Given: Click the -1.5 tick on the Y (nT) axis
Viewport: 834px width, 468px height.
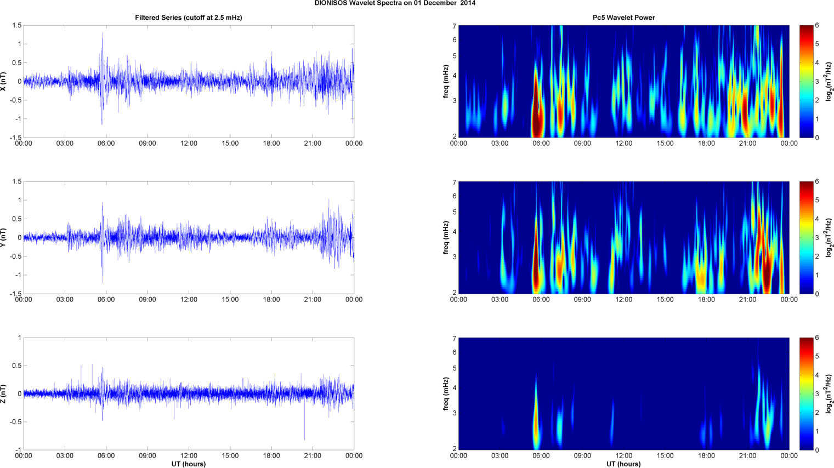Looking at the screenshot, I should pyautogui.click(x=15, y=294).
